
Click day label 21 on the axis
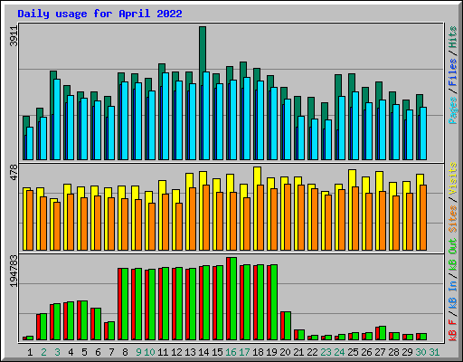pos(298,352)
